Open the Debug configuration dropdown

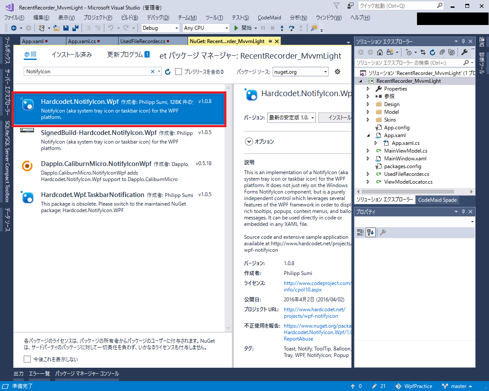coord(176,28)
